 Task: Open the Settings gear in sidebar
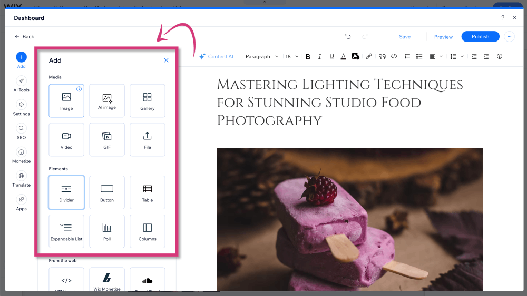click(x=21, y=108)
